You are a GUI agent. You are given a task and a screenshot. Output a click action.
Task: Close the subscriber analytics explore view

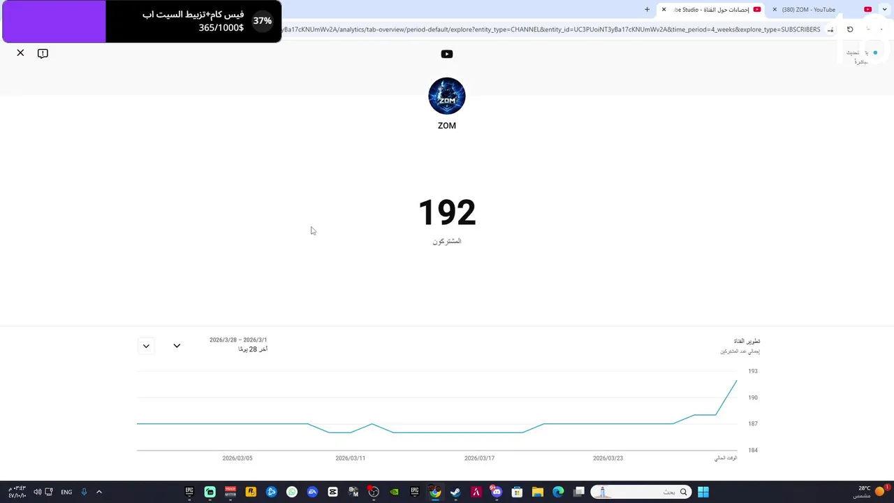pos(20,53)
